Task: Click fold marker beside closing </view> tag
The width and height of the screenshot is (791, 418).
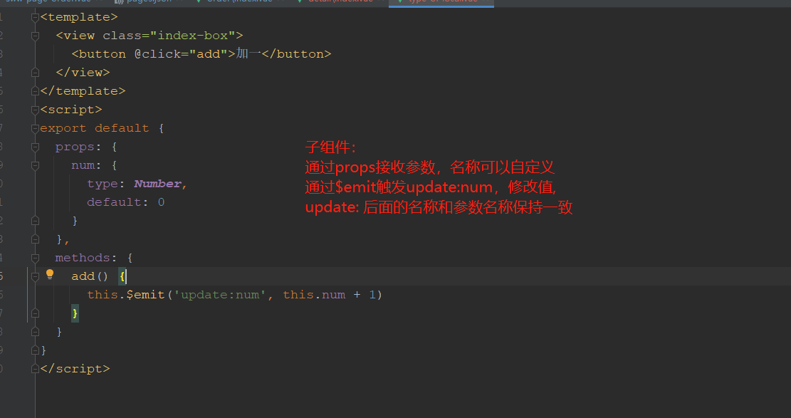Action: point(35,73)
